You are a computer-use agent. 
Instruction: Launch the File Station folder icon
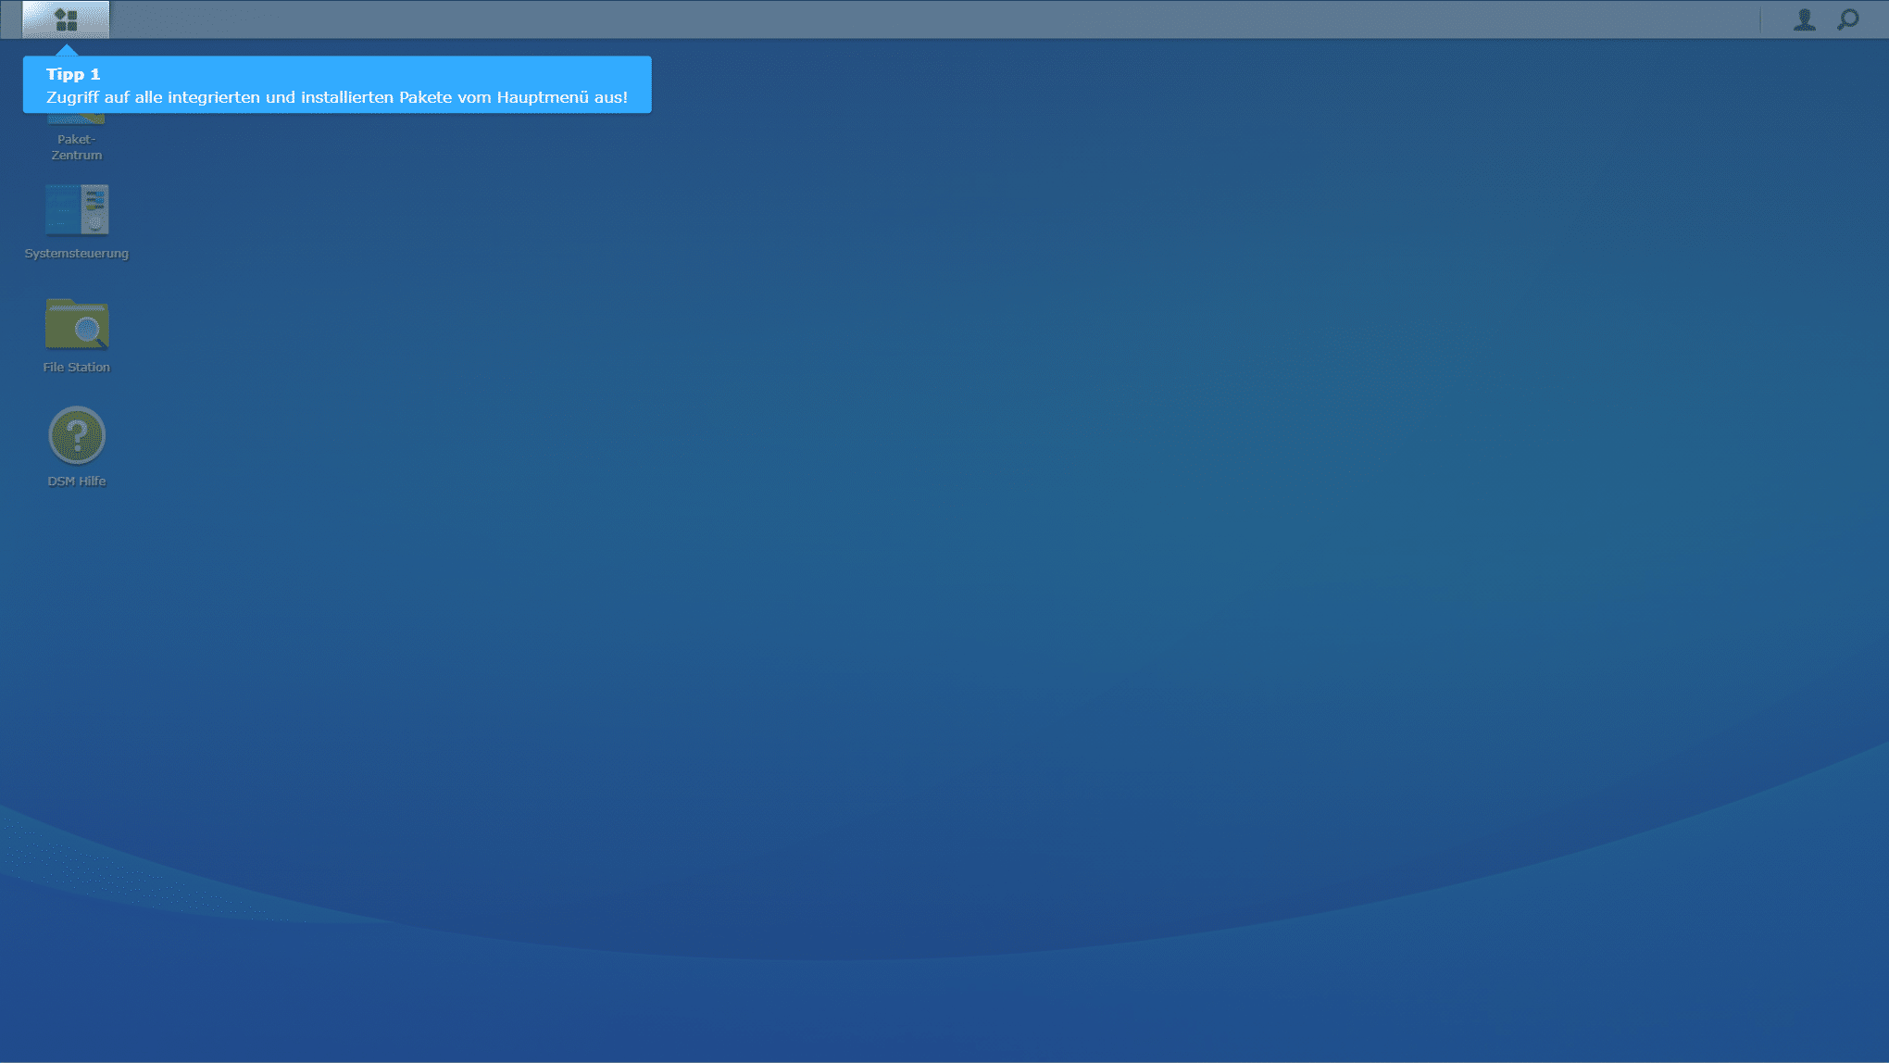coord(77,324)
